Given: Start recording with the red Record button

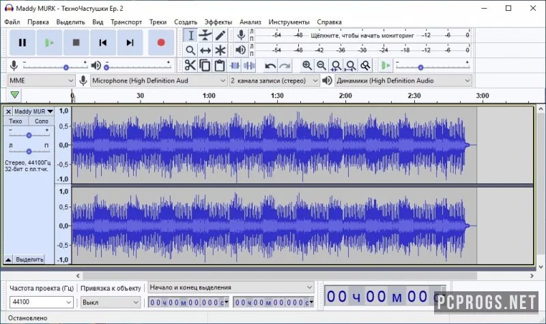Looking at the screenshot, I should (x=161, y=42).
